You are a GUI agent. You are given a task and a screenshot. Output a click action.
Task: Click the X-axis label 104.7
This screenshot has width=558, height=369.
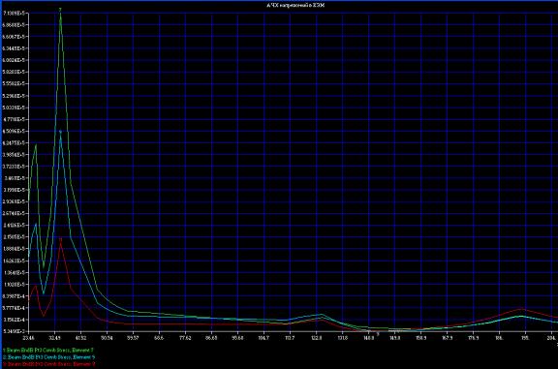(x=263, y=337)
